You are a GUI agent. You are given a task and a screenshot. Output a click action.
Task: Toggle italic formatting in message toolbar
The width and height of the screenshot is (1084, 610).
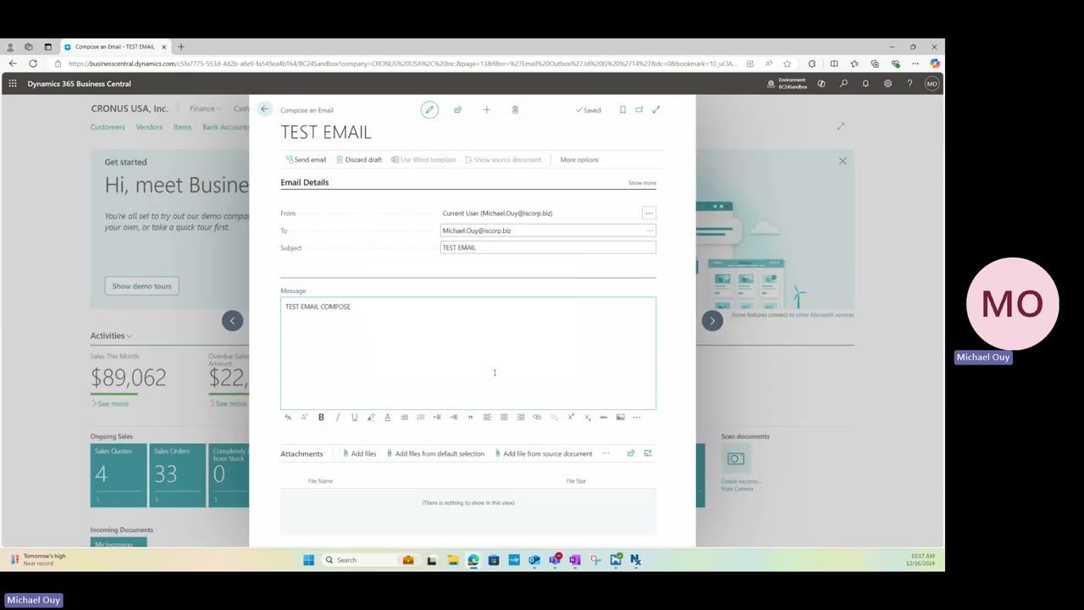337,417
